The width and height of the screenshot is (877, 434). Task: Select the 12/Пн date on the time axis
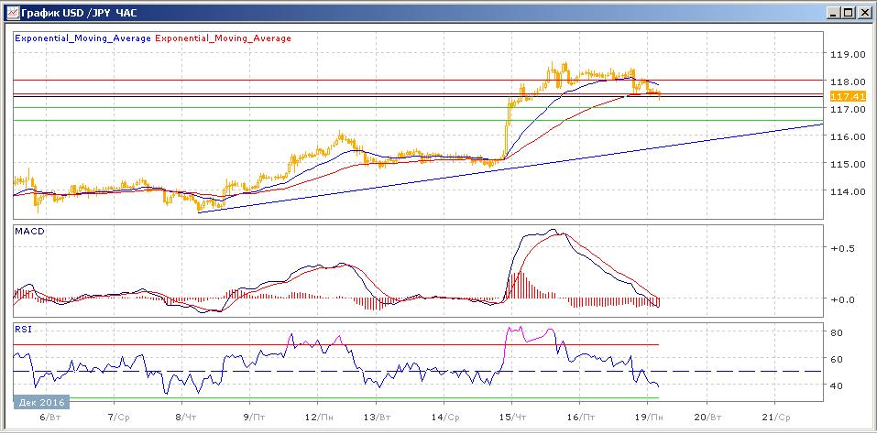[x=317, y=415]
